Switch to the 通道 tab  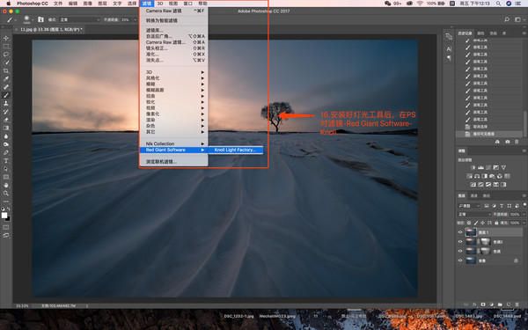[473, 195]
